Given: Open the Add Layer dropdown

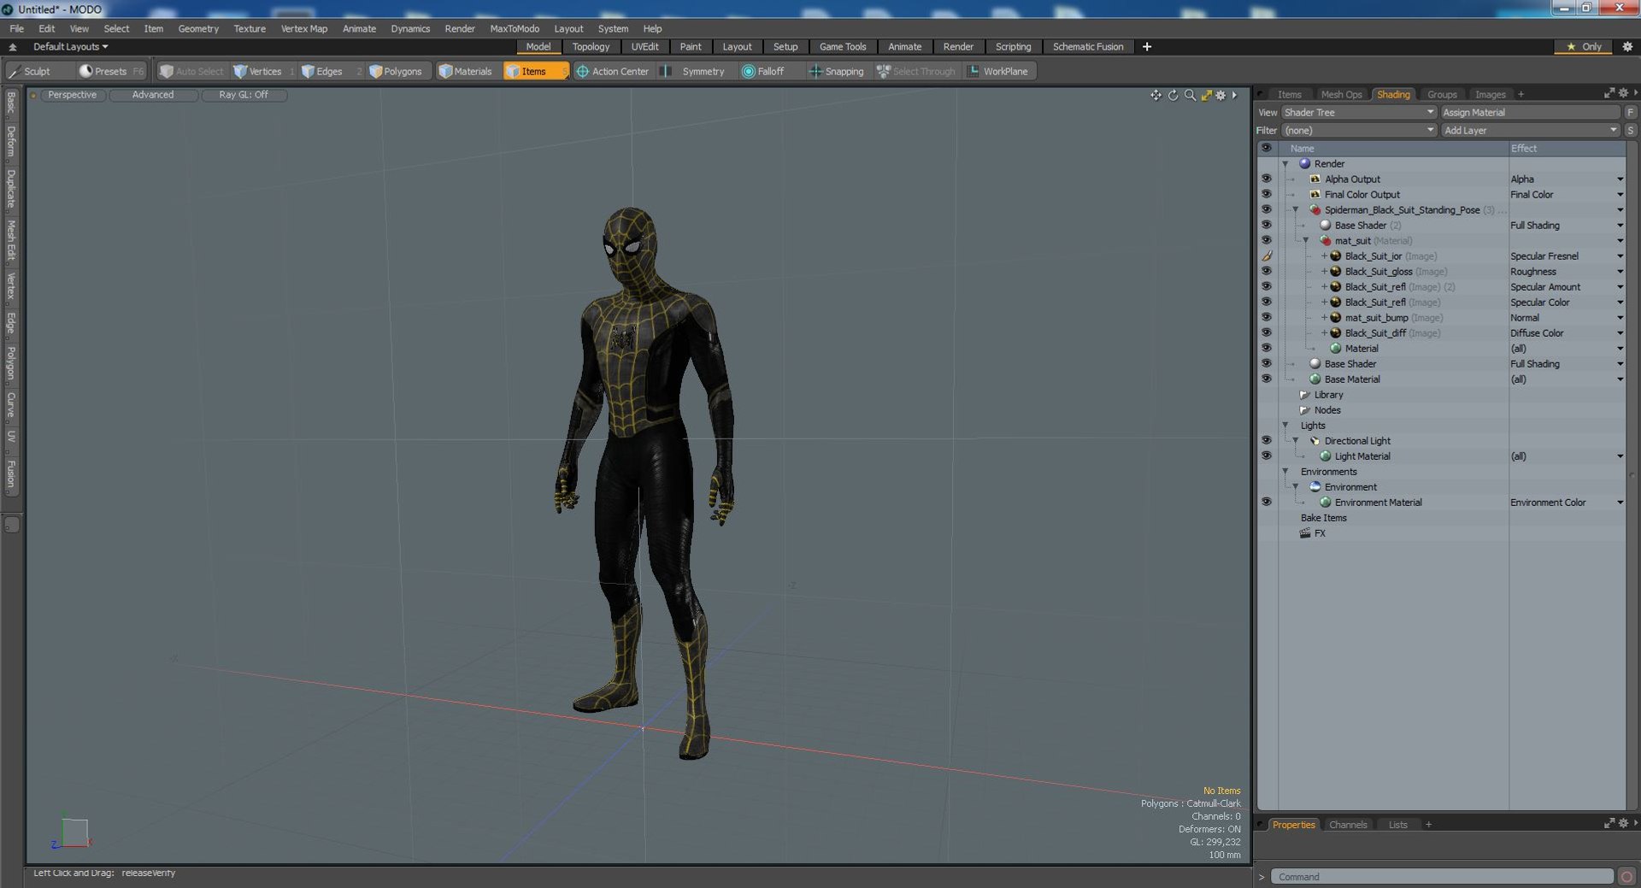Looking at the screenshot, I should tap(1530, 131).
